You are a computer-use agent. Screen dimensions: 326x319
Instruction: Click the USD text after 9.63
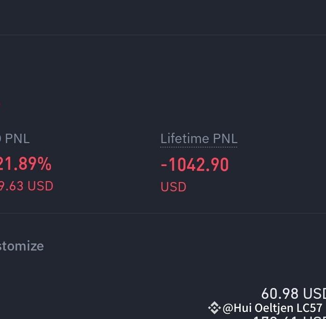coord(41,186)
